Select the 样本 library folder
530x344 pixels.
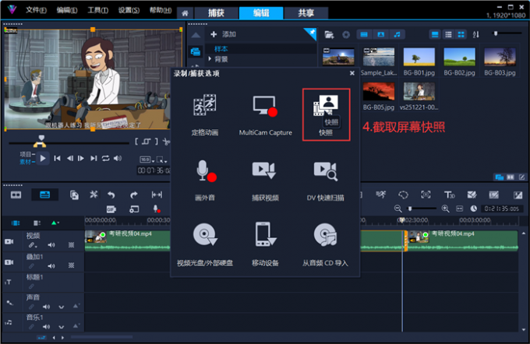[x=221, y=49]
